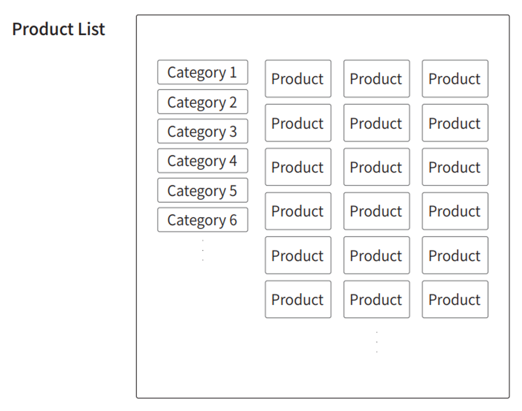The image size is (522, 411).
Task: Click fourth-row right Product tile
Action: point(455,211)
